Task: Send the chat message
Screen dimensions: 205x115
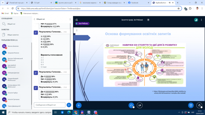Action: pos(69,105)
